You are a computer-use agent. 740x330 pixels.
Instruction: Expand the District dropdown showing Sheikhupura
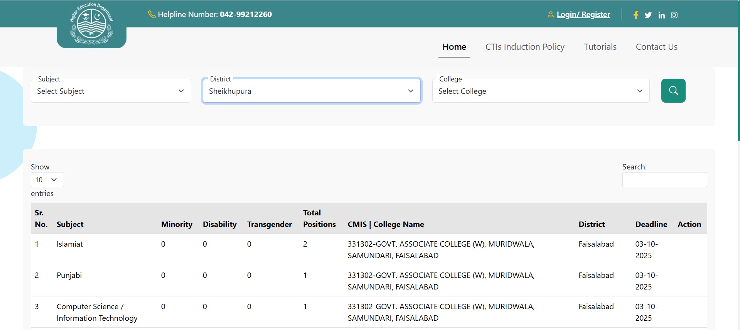(311, 91)
